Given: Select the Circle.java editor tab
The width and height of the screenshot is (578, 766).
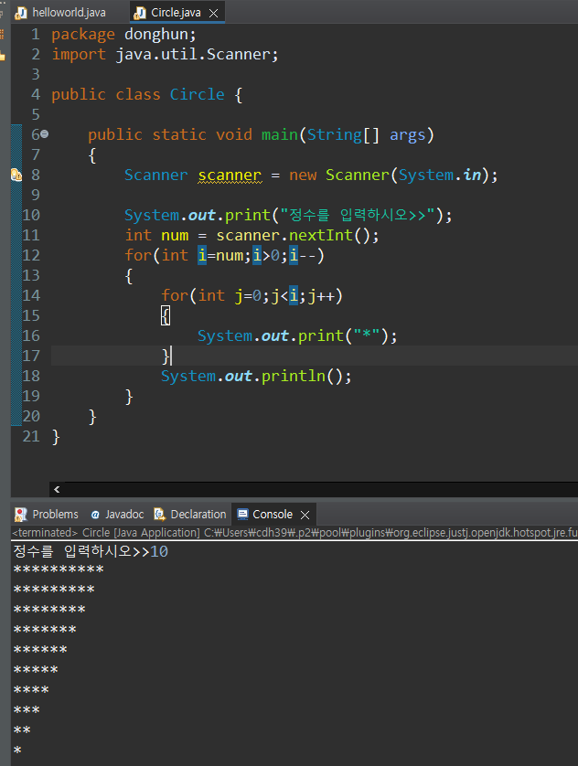Looking at the screenshot, I should [176, 13].
